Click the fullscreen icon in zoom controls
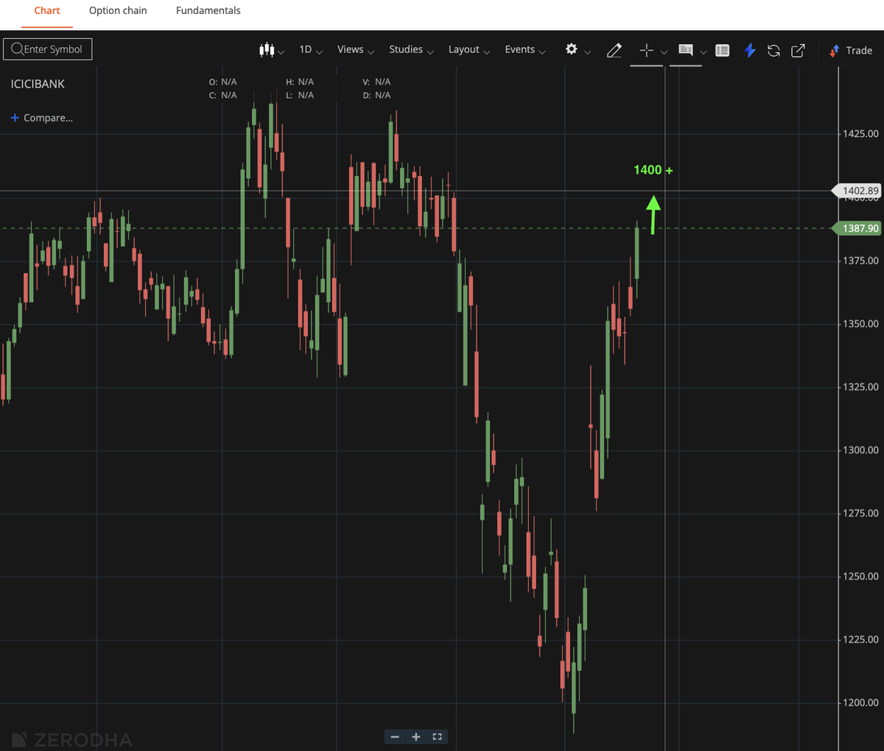Image resolution: width=884 pixels, height=751 pixels. pyautogui.click(x=437, y=736)
